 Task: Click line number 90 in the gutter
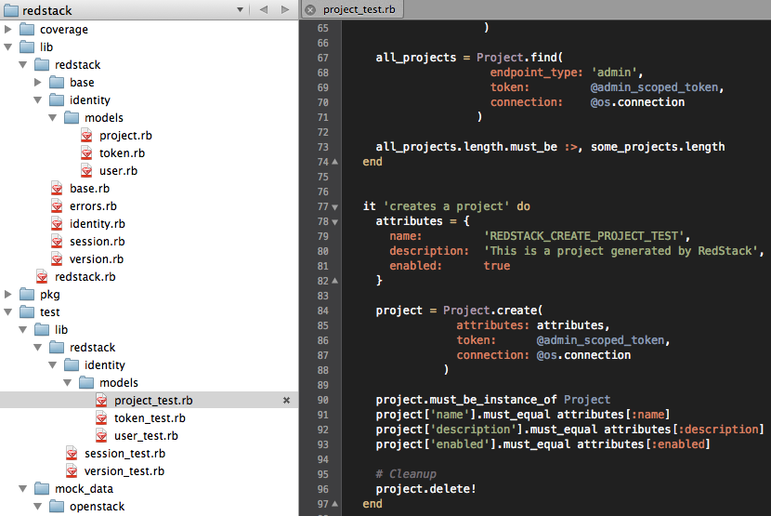click(x=322, y=400)
